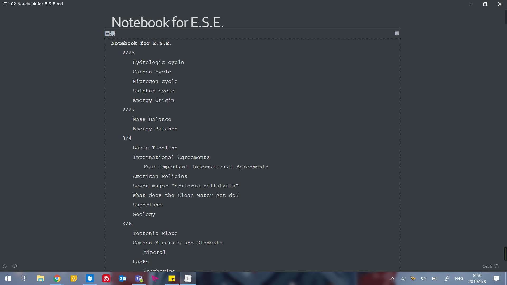The height and width of the screenshot is (285, 507).
Task: Jump to the 2/25 date heading
Action: click(128, 53)
